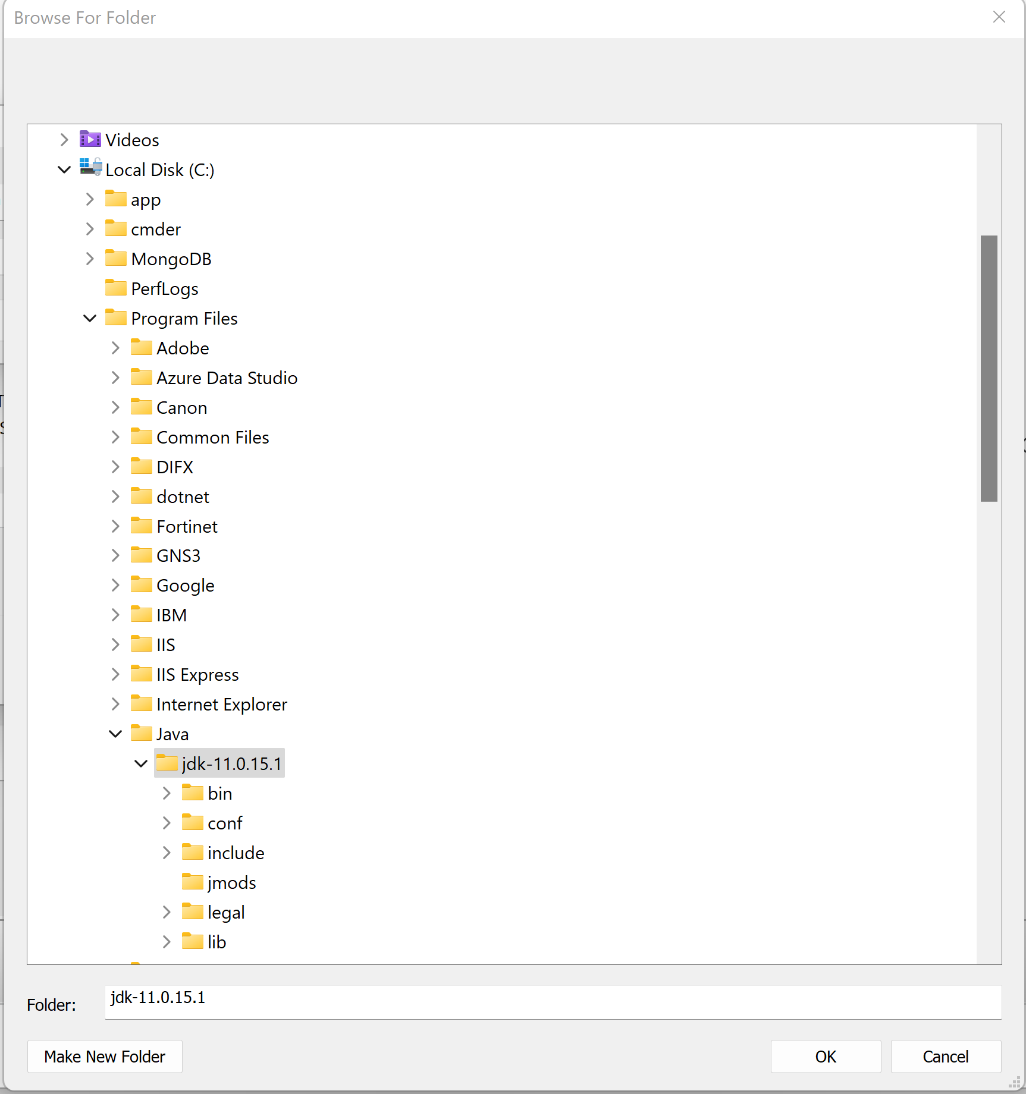This screenshot has width=1026, height=1094.
Task: Expand the include folder chevron
Action: (x=167, y=853)
